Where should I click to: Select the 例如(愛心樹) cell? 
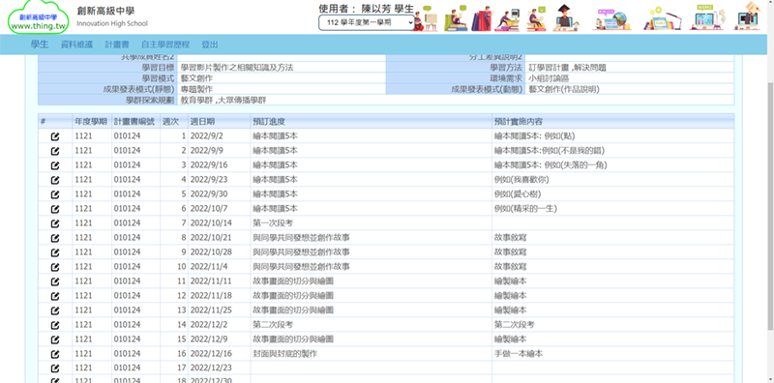[x=612, y=194]
